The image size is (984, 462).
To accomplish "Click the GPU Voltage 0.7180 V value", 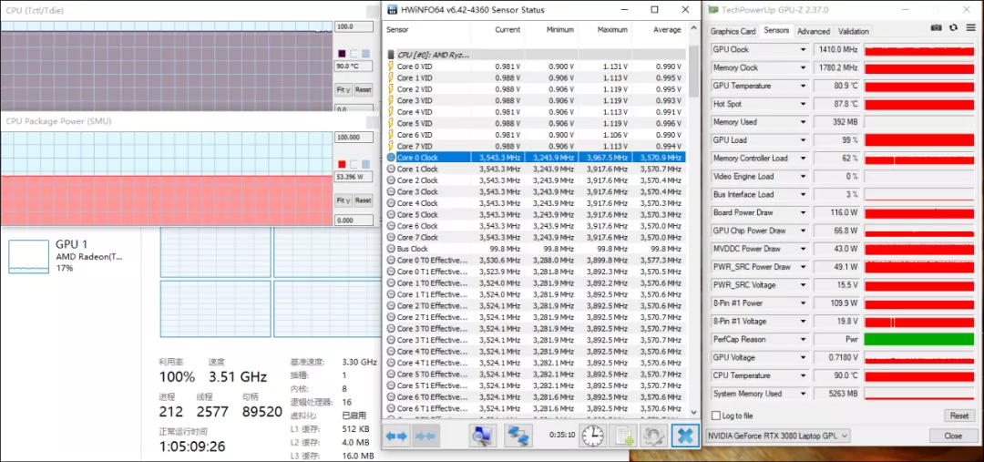I will [x=836, y=358].
